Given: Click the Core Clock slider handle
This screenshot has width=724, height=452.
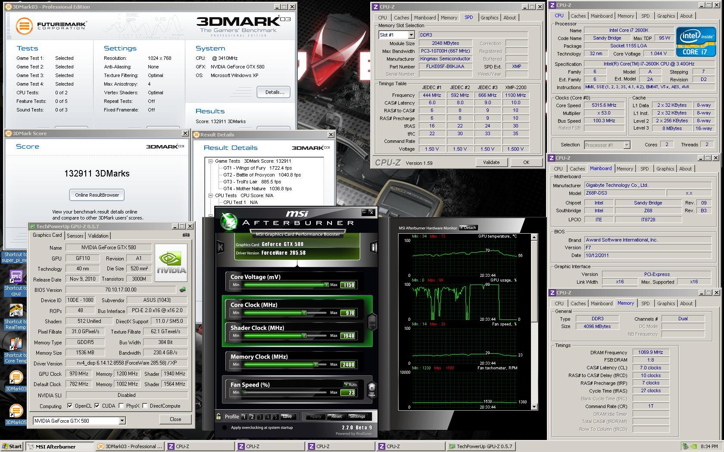Looking at the screenshot, I should coord(304,313).
